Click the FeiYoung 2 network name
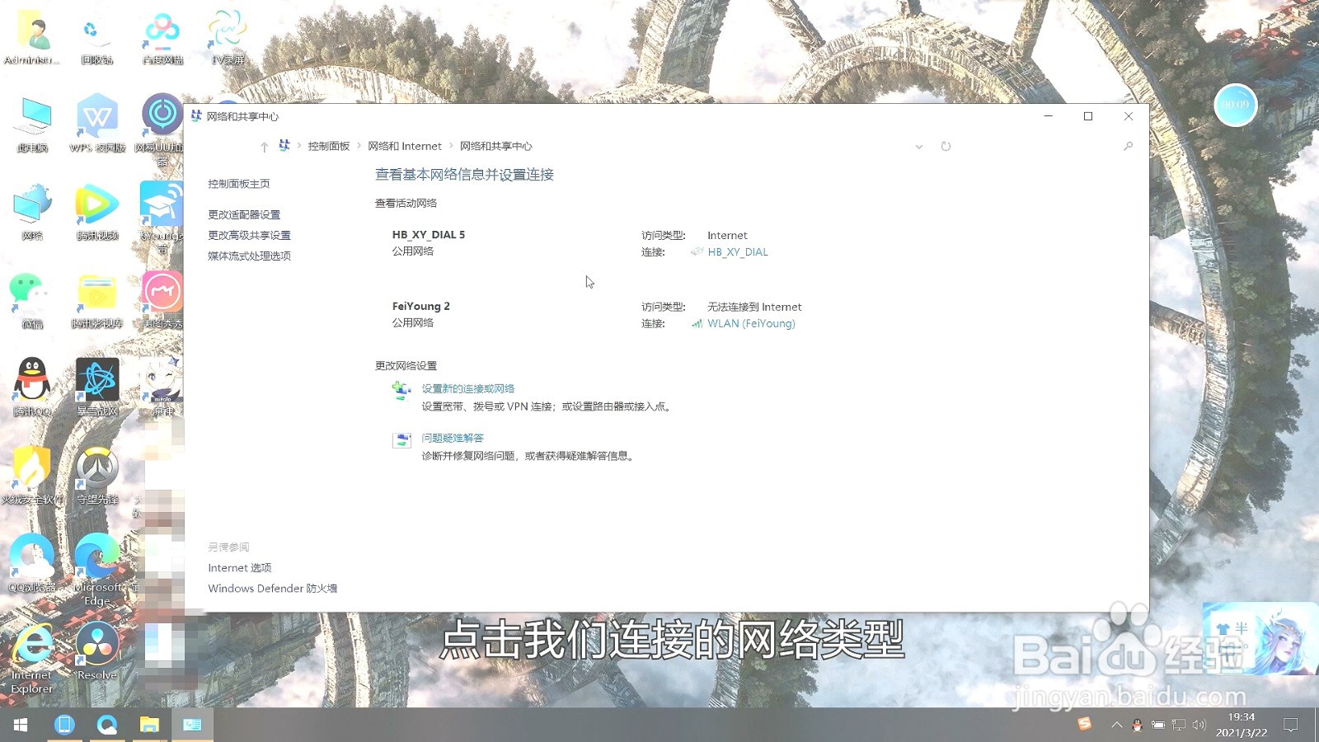The image size is (1319, 742). click(421, 306)
